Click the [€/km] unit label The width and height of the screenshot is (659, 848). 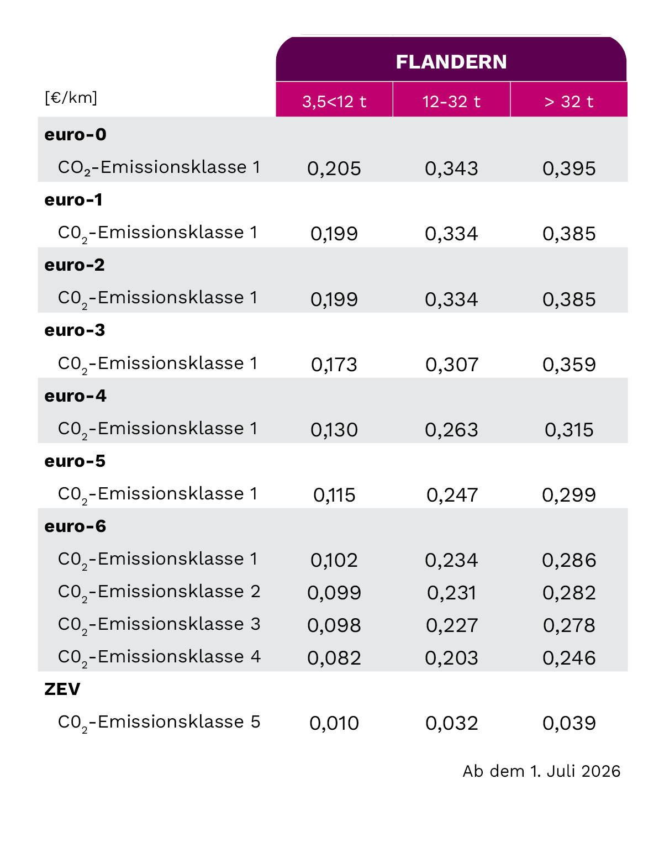point(71,98)
